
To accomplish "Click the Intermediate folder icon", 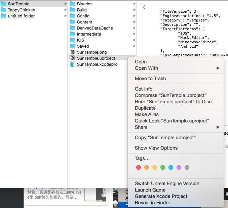I will (x=72, y=34).
